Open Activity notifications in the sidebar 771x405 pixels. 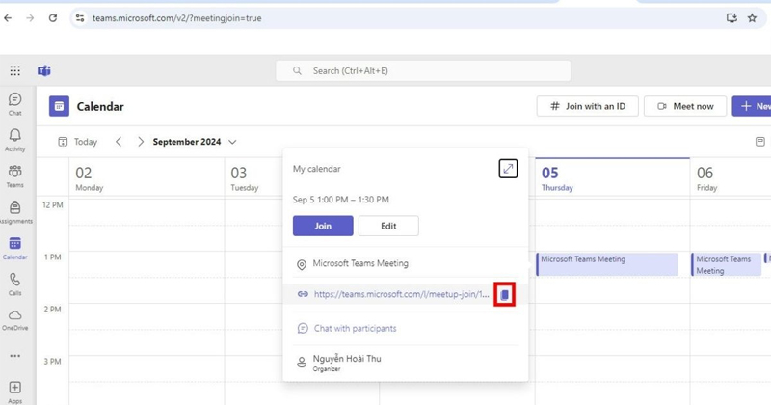(x=14, y=140)
